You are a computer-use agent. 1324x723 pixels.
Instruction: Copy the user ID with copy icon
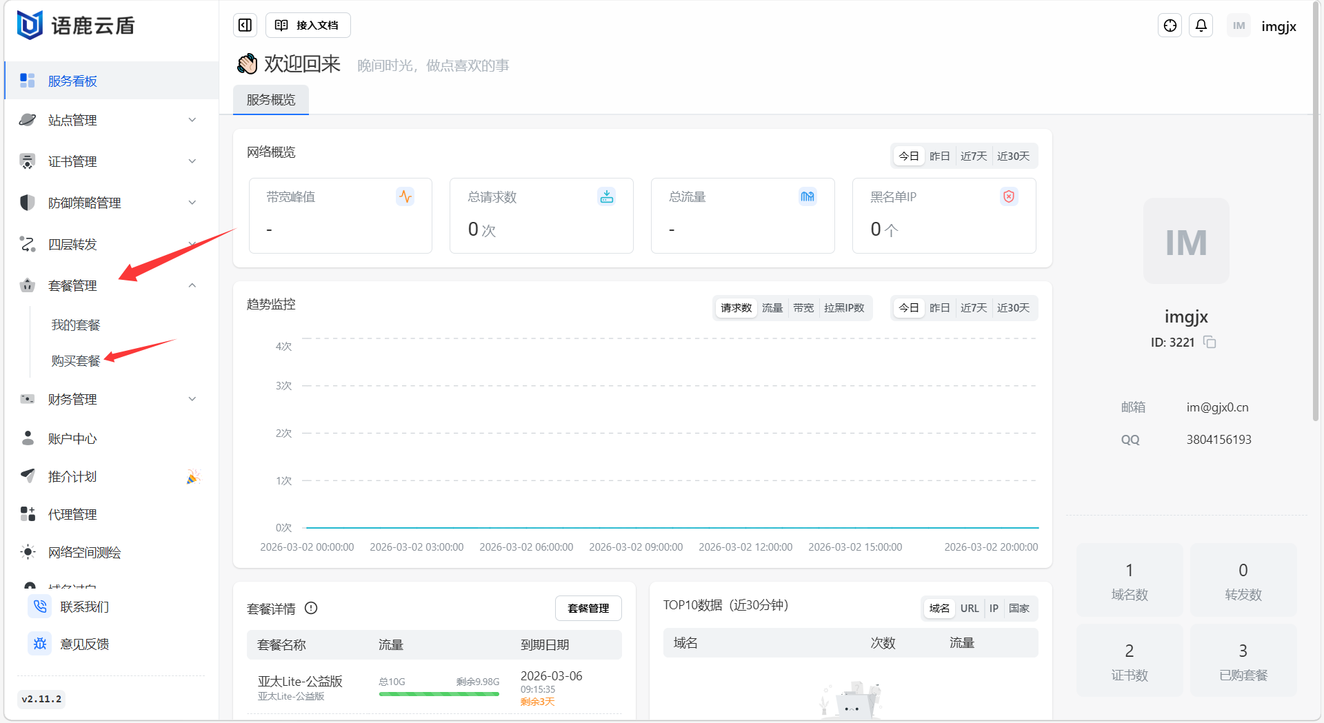1210,342
